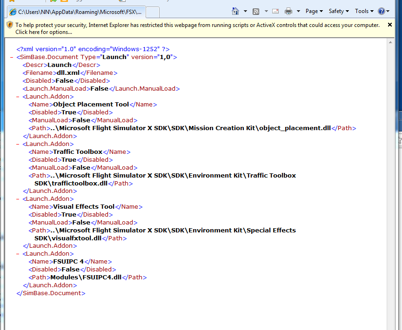
Task: Open the Help dropdown arrow
Action: (x=388, y=11)
